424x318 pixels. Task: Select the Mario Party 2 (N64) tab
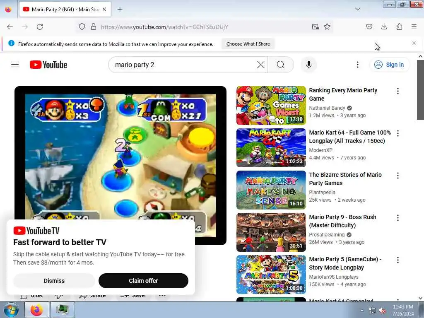(65, 10)
